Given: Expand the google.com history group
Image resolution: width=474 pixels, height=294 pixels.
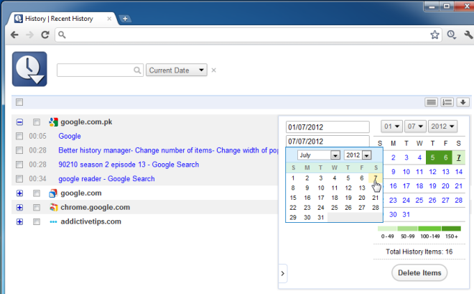Looking at the screenshot, I should pos(19,193).
